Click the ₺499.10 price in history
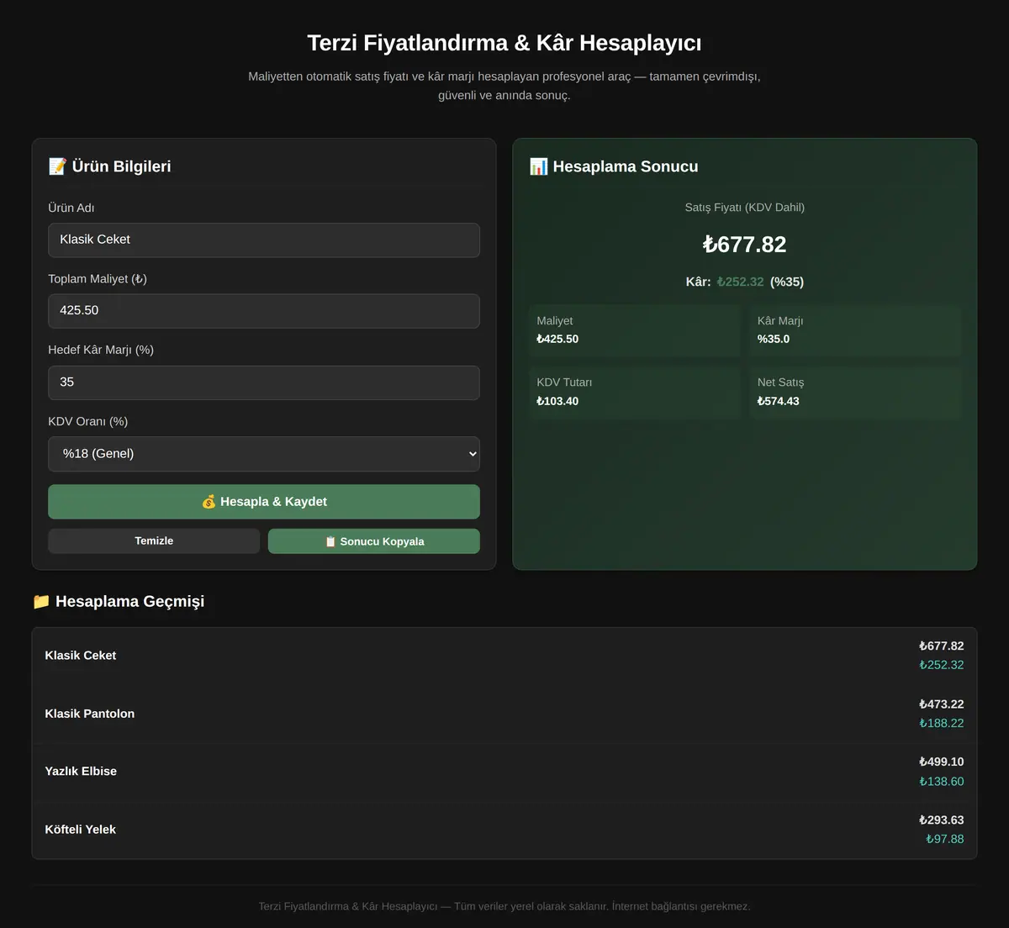 coord(942,762)
